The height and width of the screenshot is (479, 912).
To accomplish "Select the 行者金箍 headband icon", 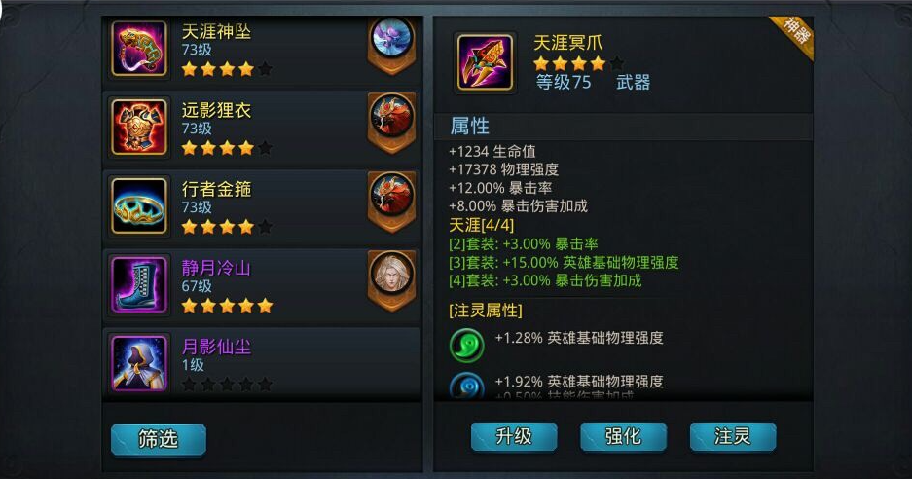I will click(139, 206).
